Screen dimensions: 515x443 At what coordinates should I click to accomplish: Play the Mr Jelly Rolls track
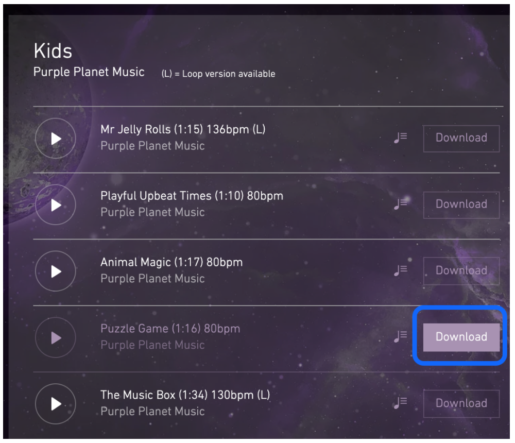[x=56, y=139]
